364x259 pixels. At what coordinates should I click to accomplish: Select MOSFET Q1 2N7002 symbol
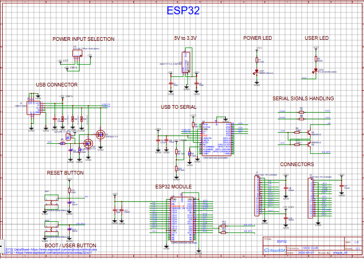[100, 134]
